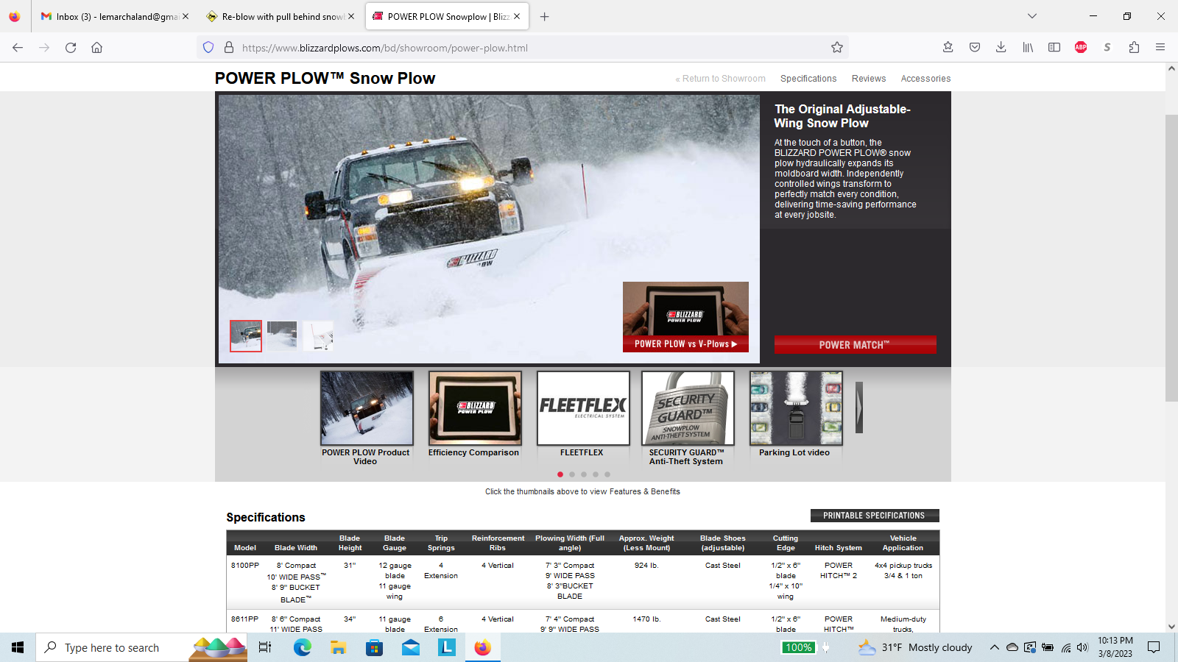The image size is (1178, 662).
Task: Click the 1470 lb. weight value
Action: coord(646,619)
